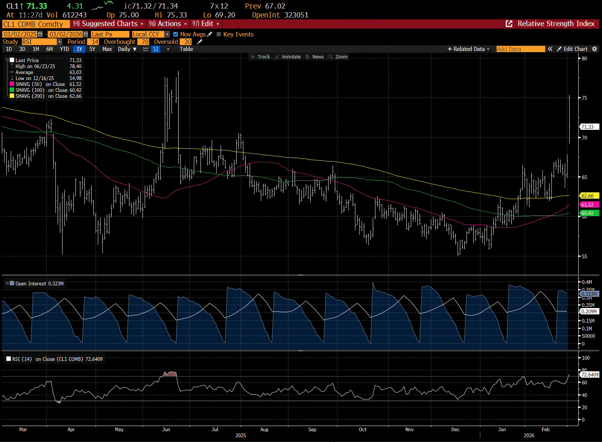Open the Daily periodicity dropdown

127,49
